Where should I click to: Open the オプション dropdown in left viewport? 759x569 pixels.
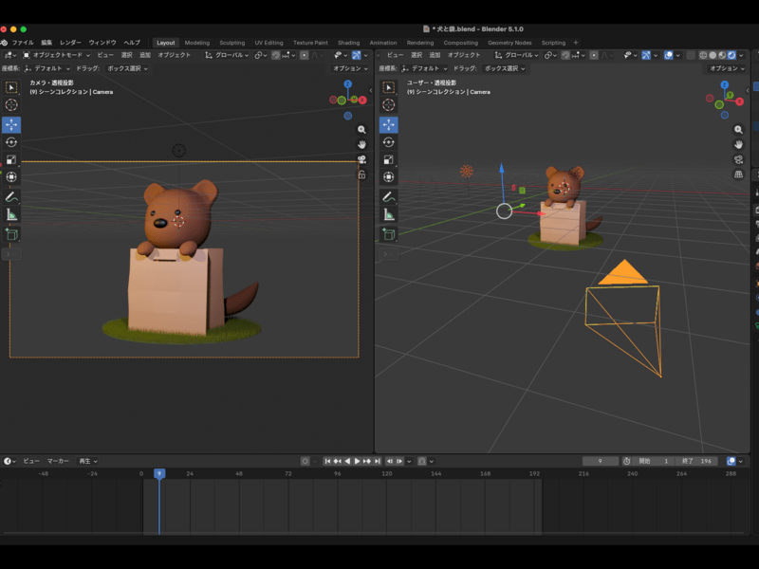(x=350, y=68)
